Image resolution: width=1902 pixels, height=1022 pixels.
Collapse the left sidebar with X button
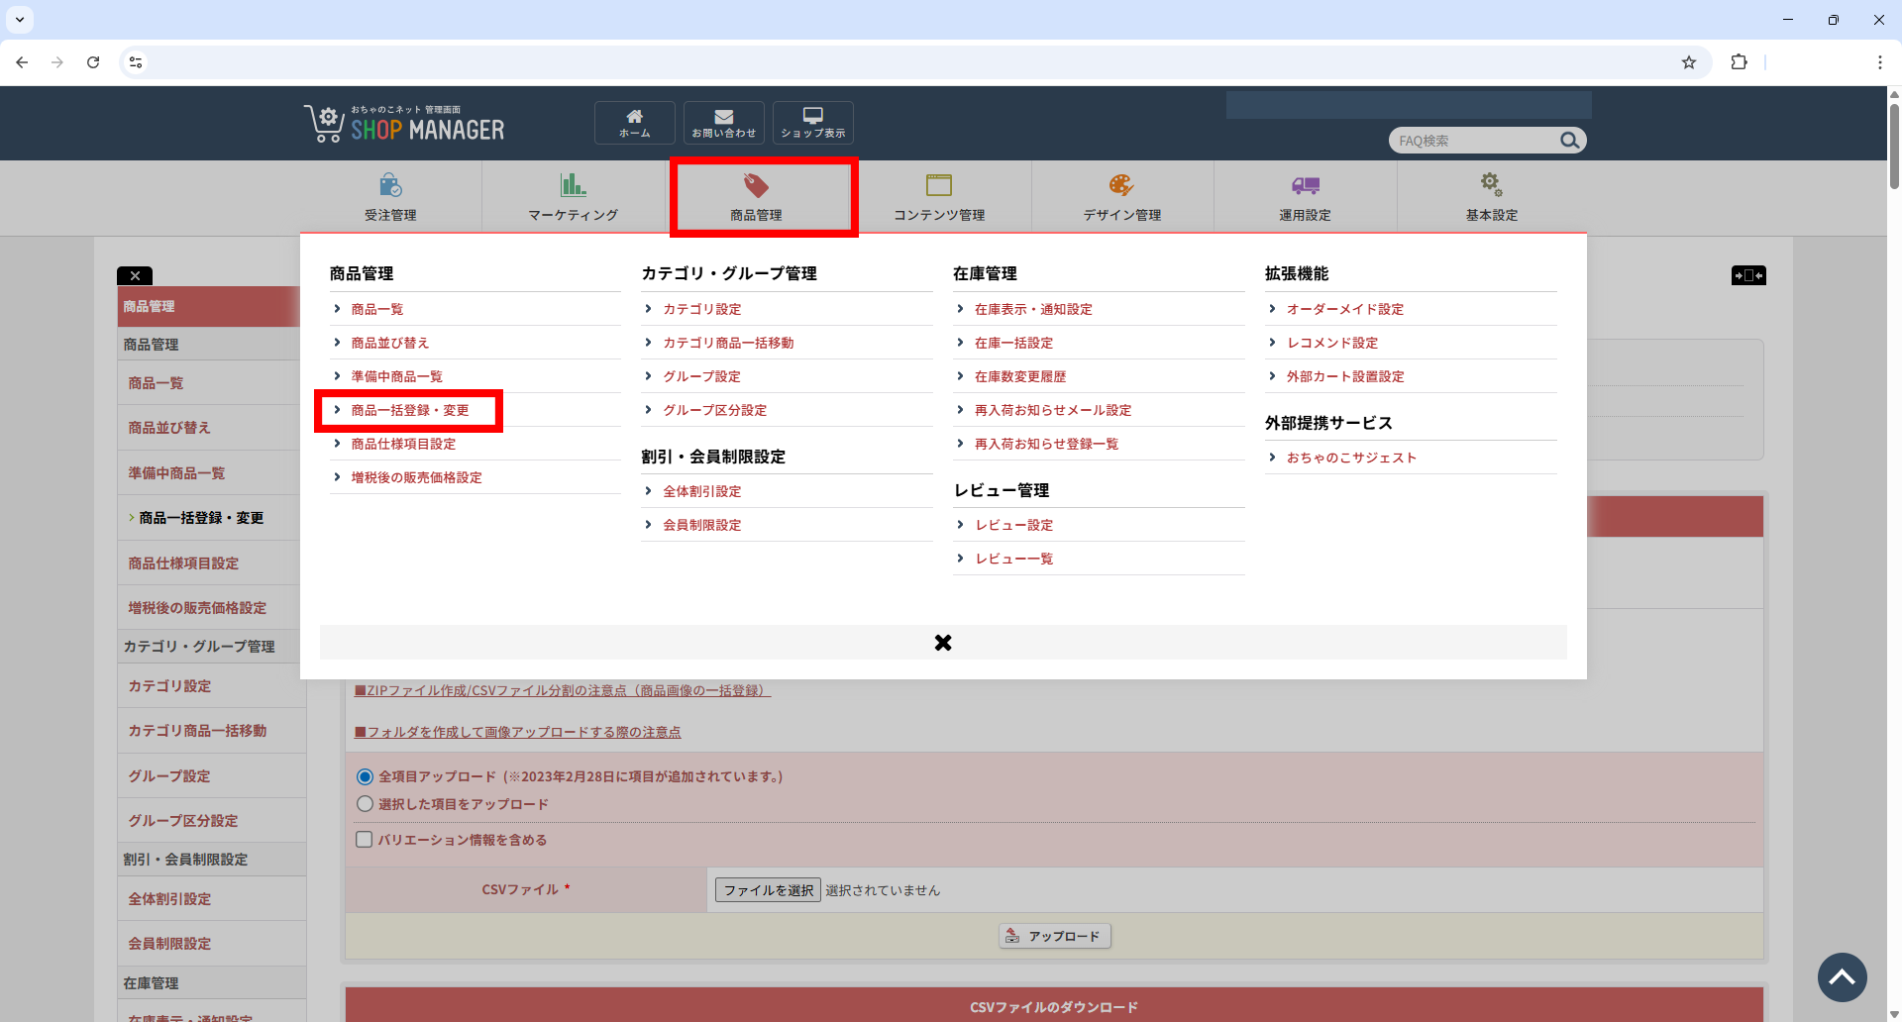click(x=135, y=276)
